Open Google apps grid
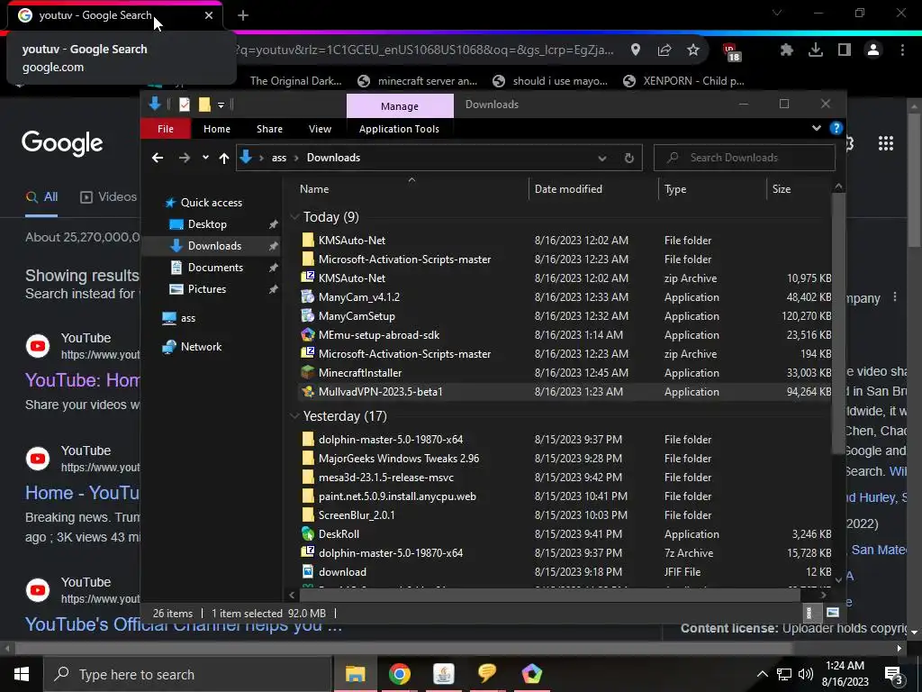922x692 pixels. (x=886, y=143)
